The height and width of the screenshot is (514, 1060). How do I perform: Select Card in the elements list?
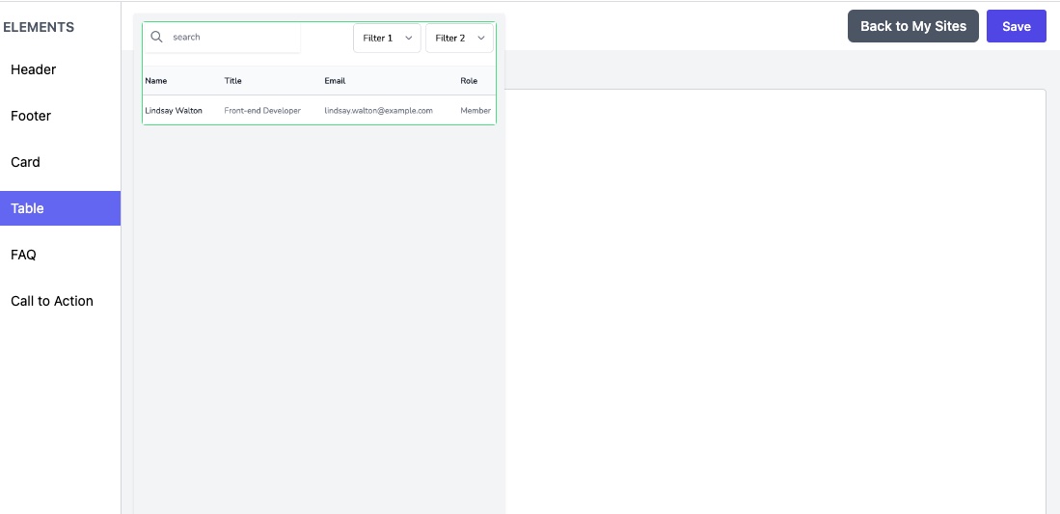[60, 162]
